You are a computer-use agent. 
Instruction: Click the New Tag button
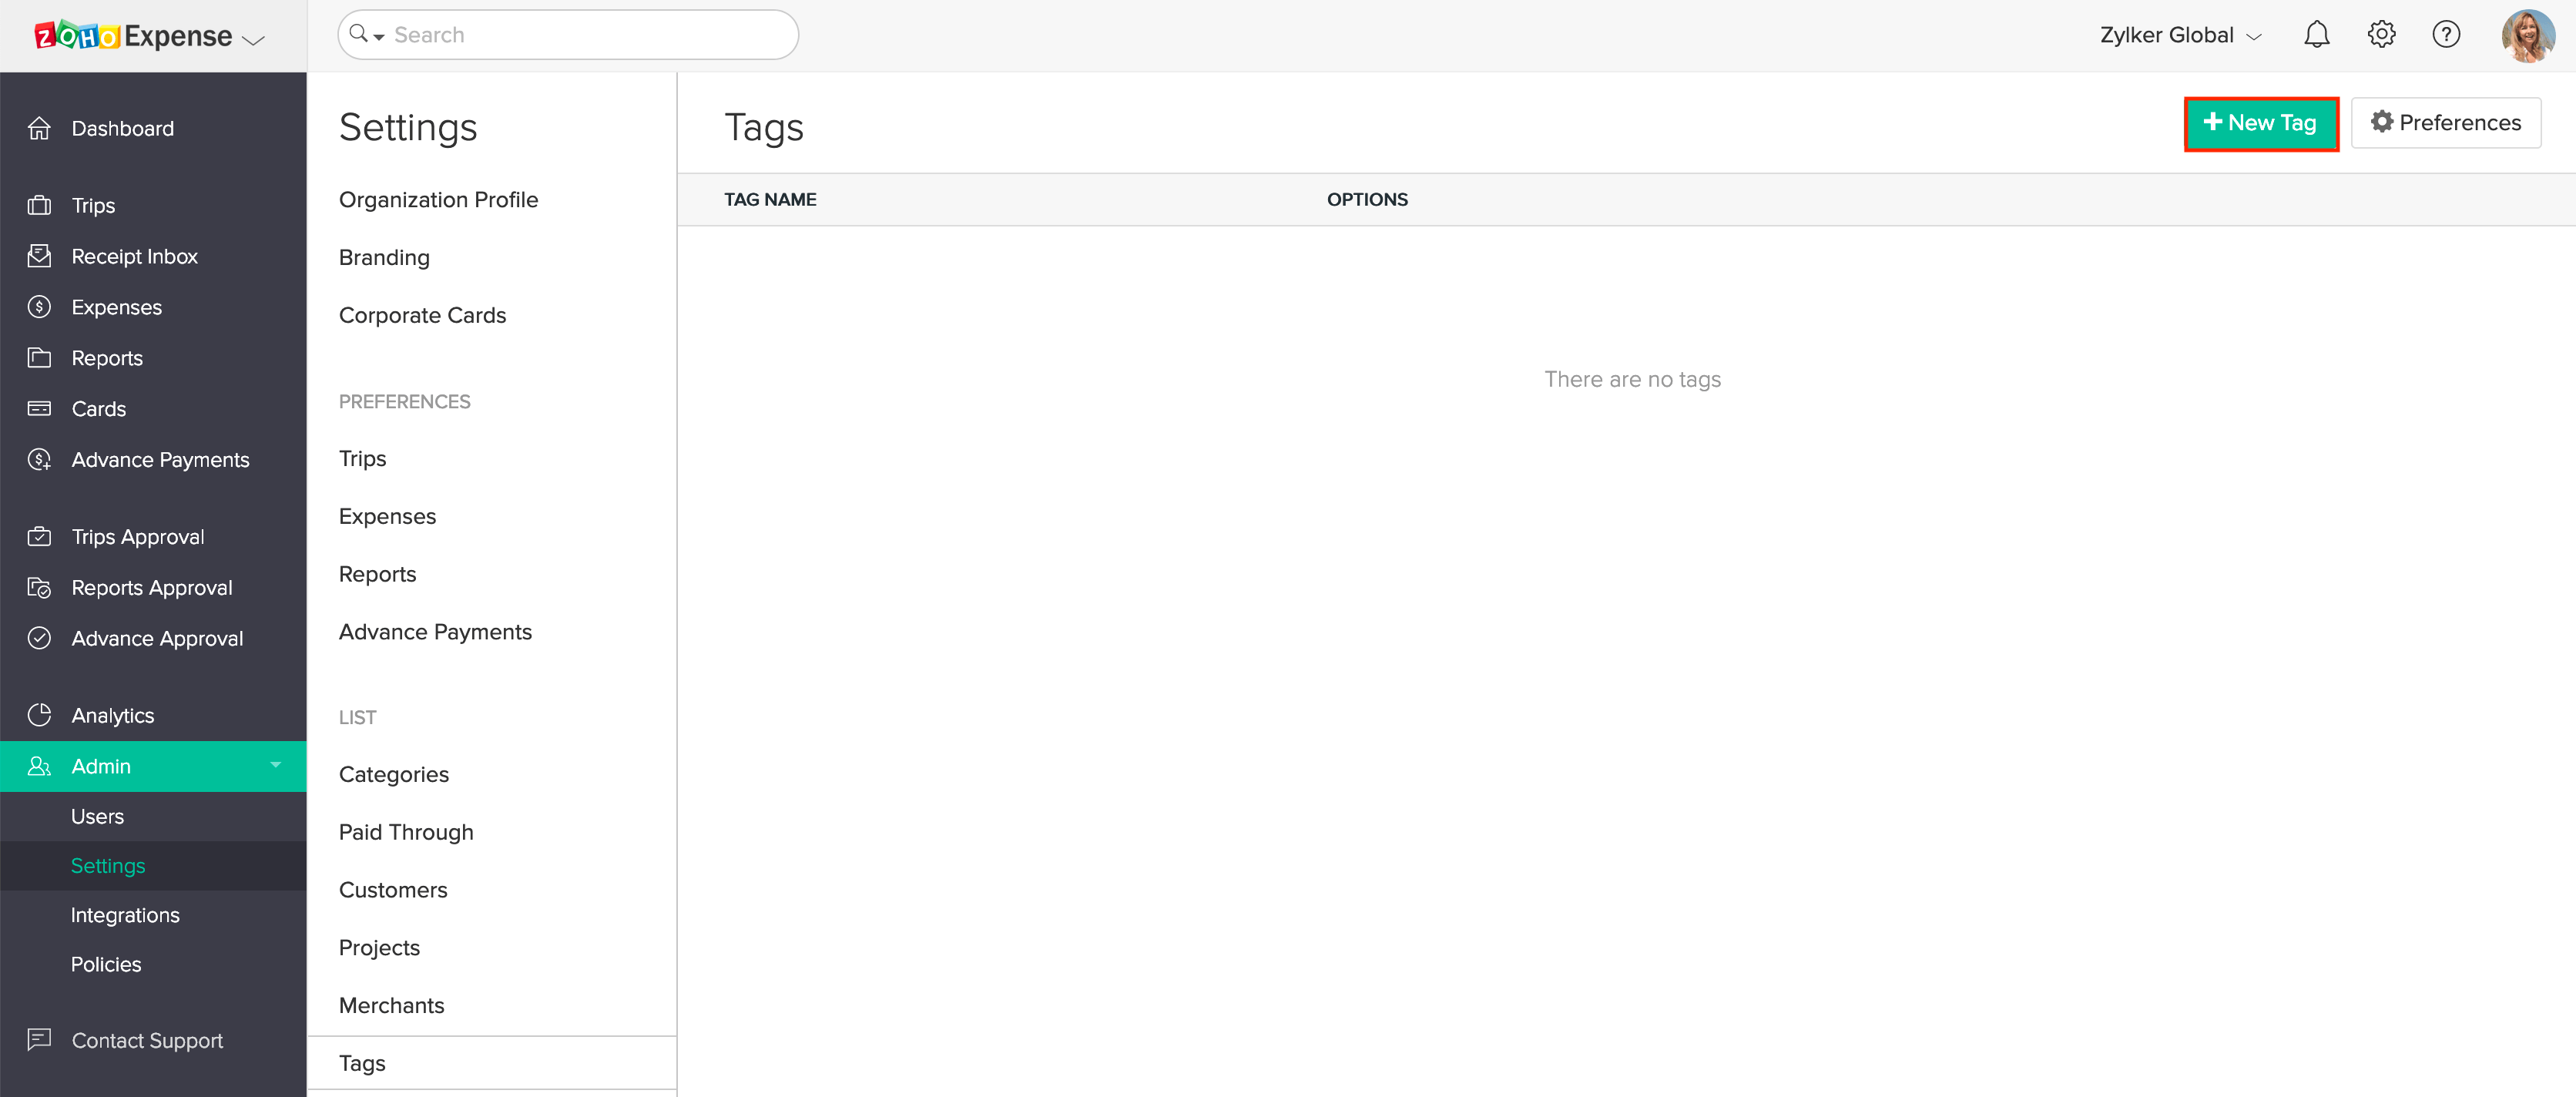tap(2261, 123)
